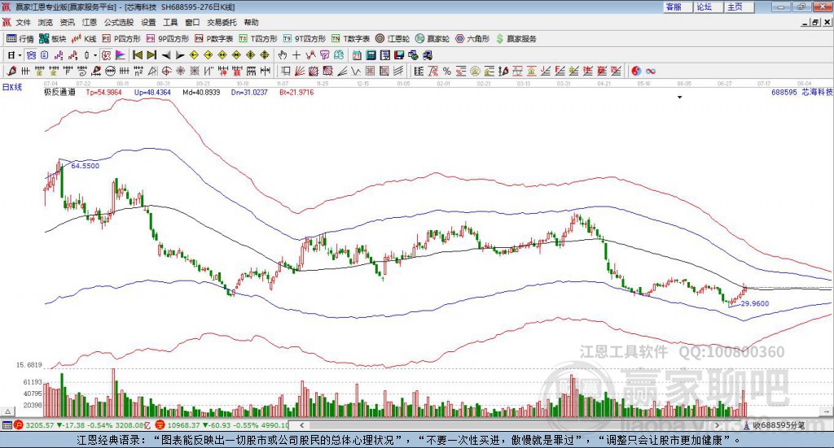This screenshot has height=448, width=834.
Task: Step chart left with black arrow
Action: click(166, 55)
